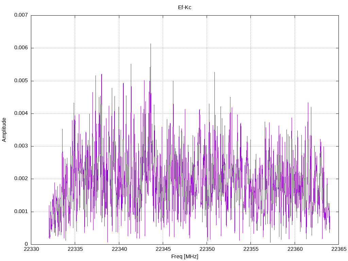This screenshot has width=348, height=261.
Task: Click the "Freq [MHz]" x-axis label
Action: [x=185, y=257]
